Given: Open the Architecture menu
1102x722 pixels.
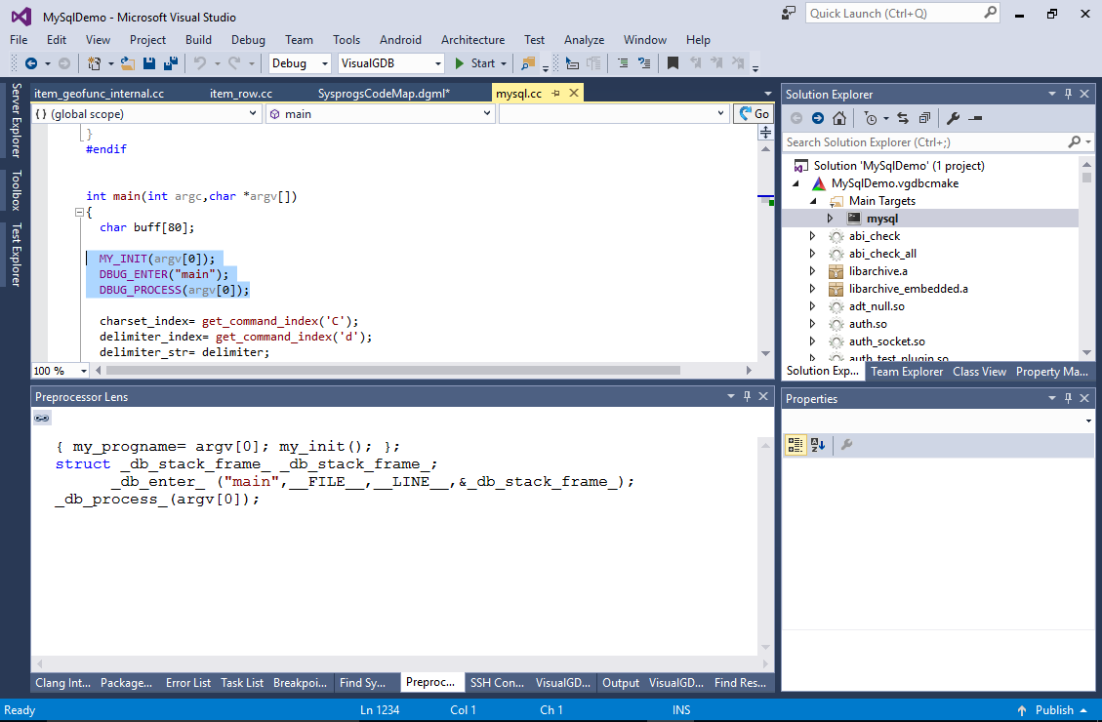Looking at the screenshot, I should tap(473, 40).
